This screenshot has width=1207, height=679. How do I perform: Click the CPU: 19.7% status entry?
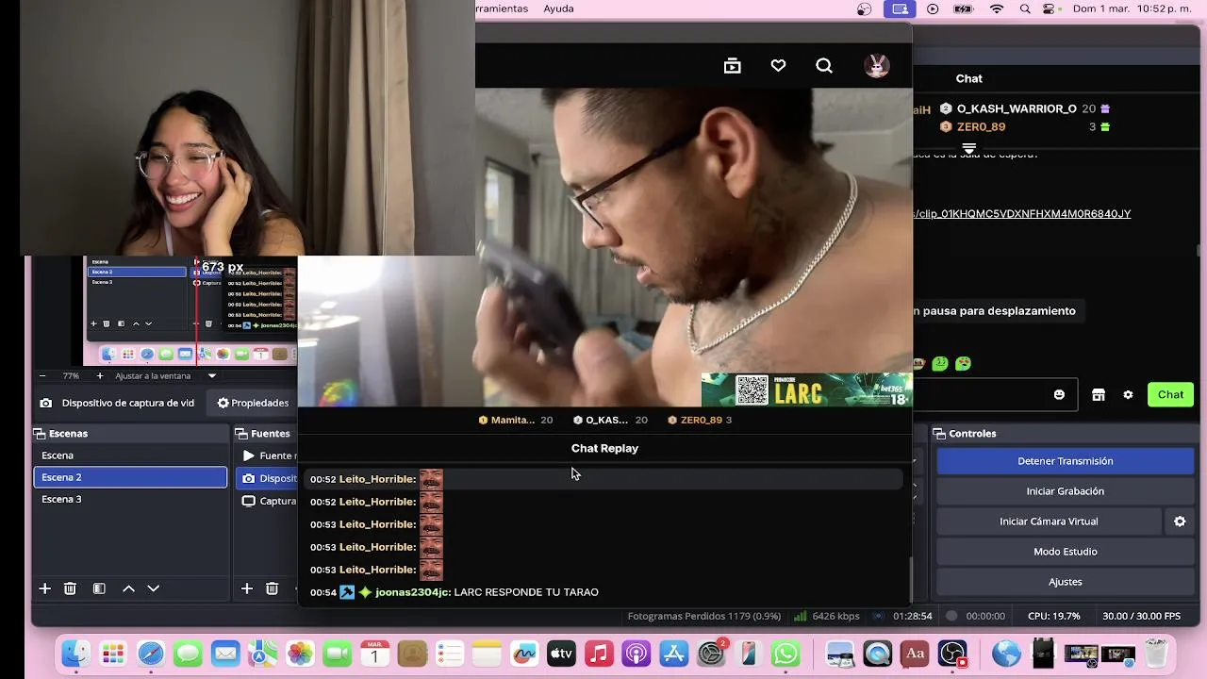[1054, 616]
